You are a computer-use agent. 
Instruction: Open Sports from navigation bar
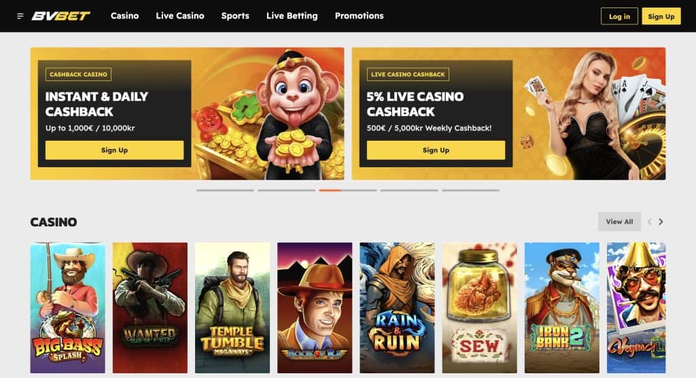[x=235, y=16]
